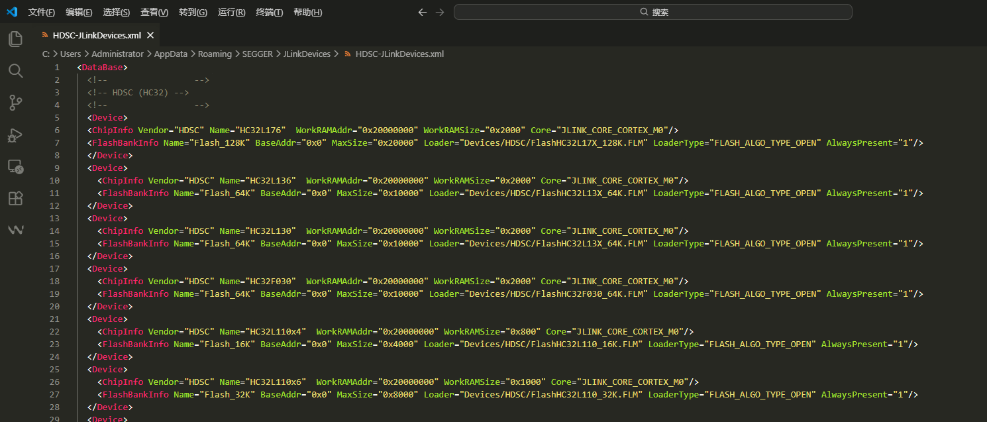Click the VS Code logo icon

(12, 12)
